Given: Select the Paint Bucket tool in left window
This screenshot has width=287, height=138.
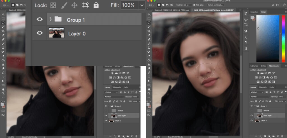Looking at the screenshot, I should 3,60.
